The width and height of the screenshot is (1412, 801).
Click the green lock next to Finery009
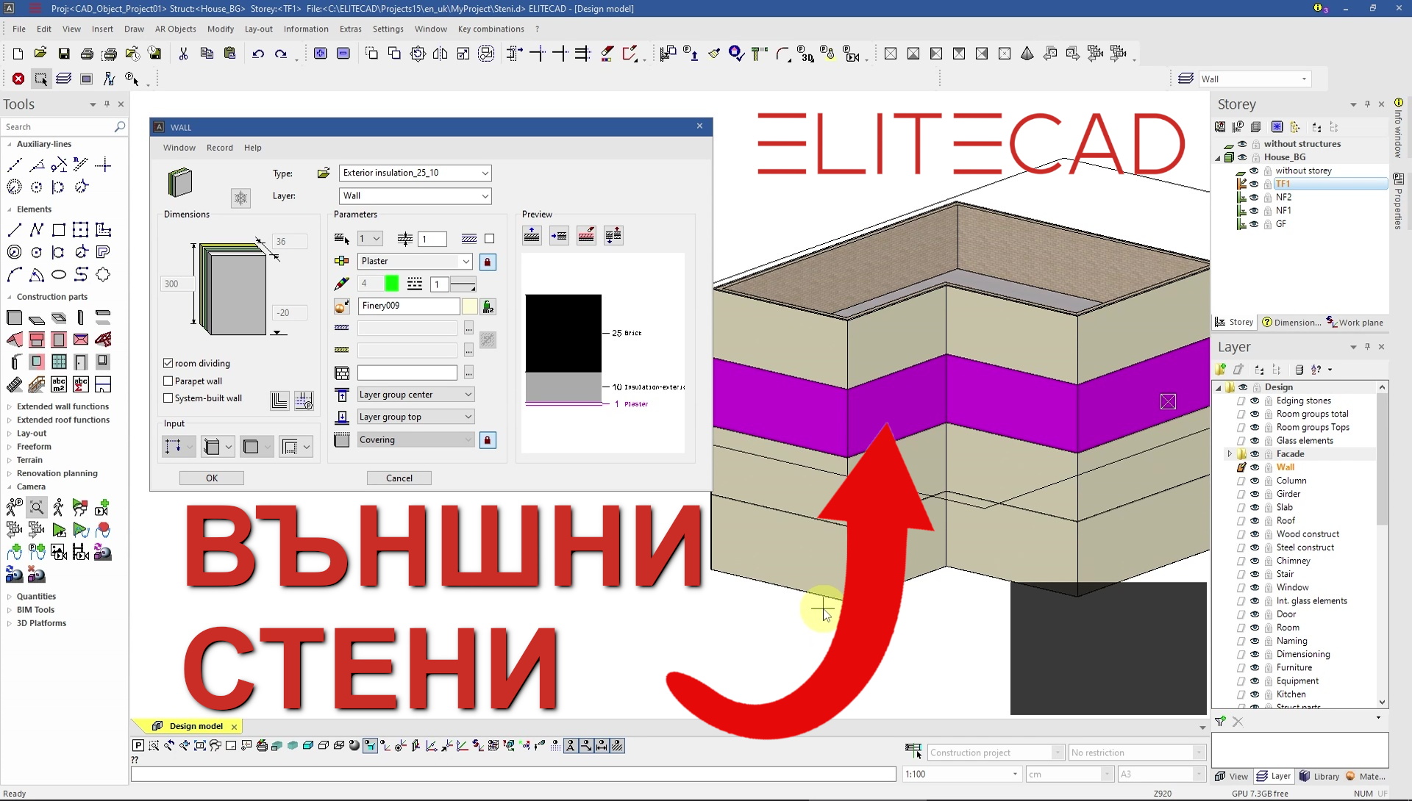coord(488,306)
